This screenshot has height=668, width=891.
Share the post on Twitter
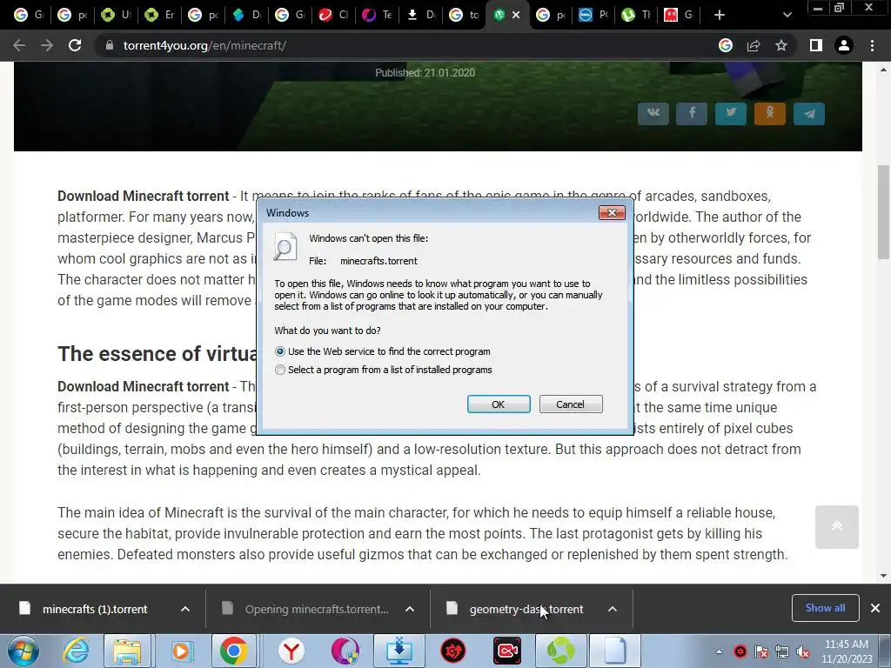point(731,114)
